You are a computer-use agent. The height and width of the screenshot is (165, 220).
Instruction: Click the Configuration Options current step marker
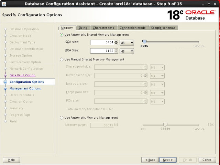click(x=5, y=82)
